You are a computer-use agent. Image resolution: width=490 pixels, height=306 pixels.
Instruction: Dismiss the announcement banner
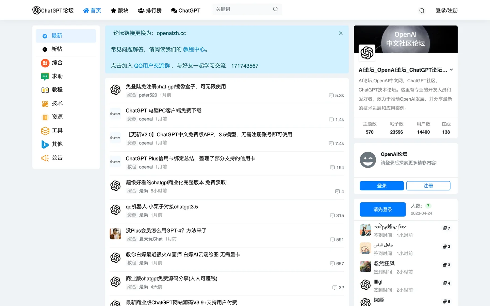[x=341, y=33]
